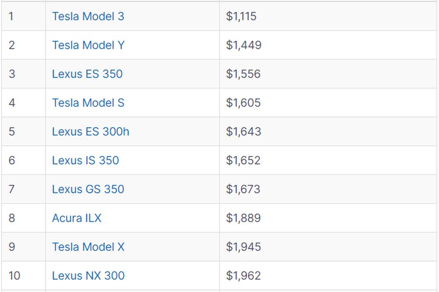The width and height of the screenshot is (439, 292).
Task: Select the $1,643 price cell
Action: click(x=328, y=131)
